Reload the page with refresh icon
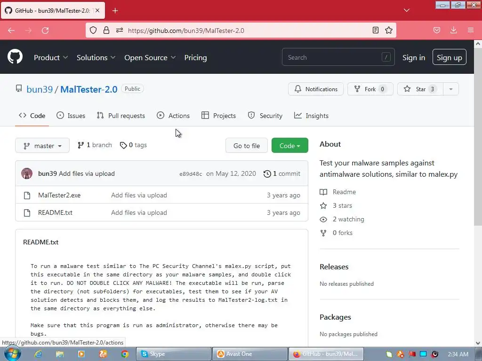 tap(45, 30)
